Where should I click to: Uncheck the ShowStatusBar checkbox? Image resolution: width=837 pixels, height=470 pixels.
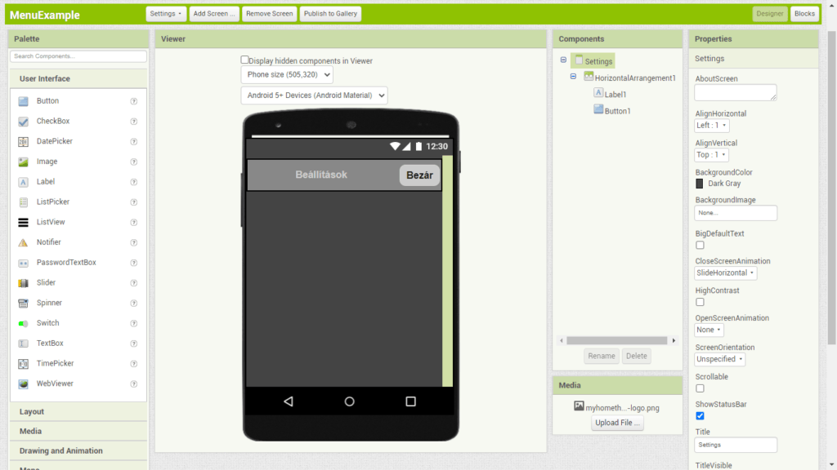tap(700, 415)
